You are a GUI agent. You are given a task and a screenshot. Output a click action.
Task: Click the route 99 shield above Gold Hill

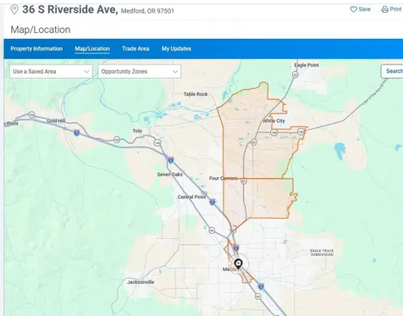pyautogui.click(x=32, y=114)
